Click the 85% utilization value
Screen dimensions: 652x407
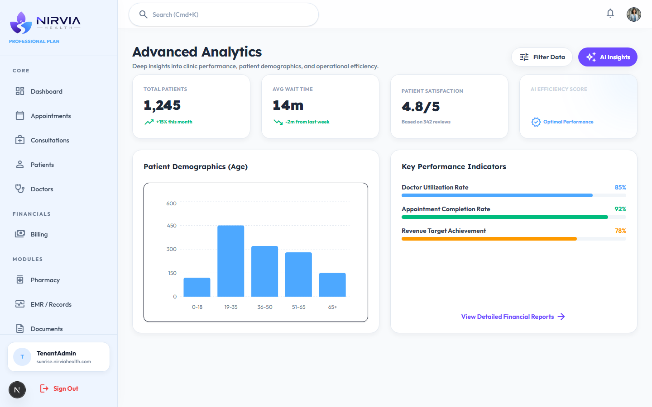[x=620, y=187]
